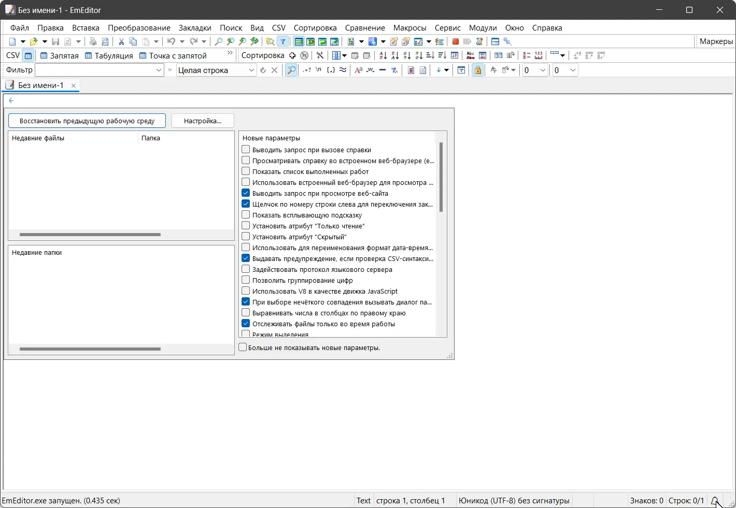736x508 pixels.
Task: Click the Open file folder icon
Action: (34, 41)
